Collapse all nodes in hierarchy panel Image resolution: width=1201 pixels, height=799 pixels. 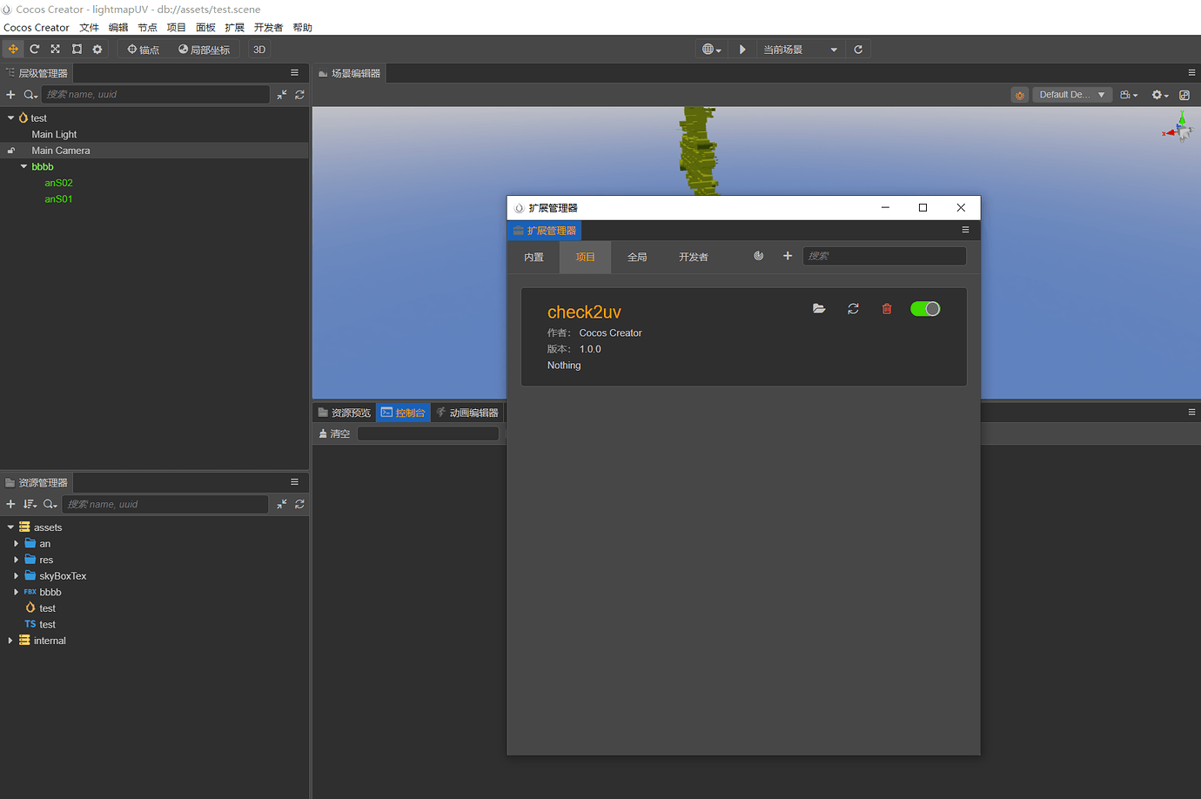[x=282, y=95]
